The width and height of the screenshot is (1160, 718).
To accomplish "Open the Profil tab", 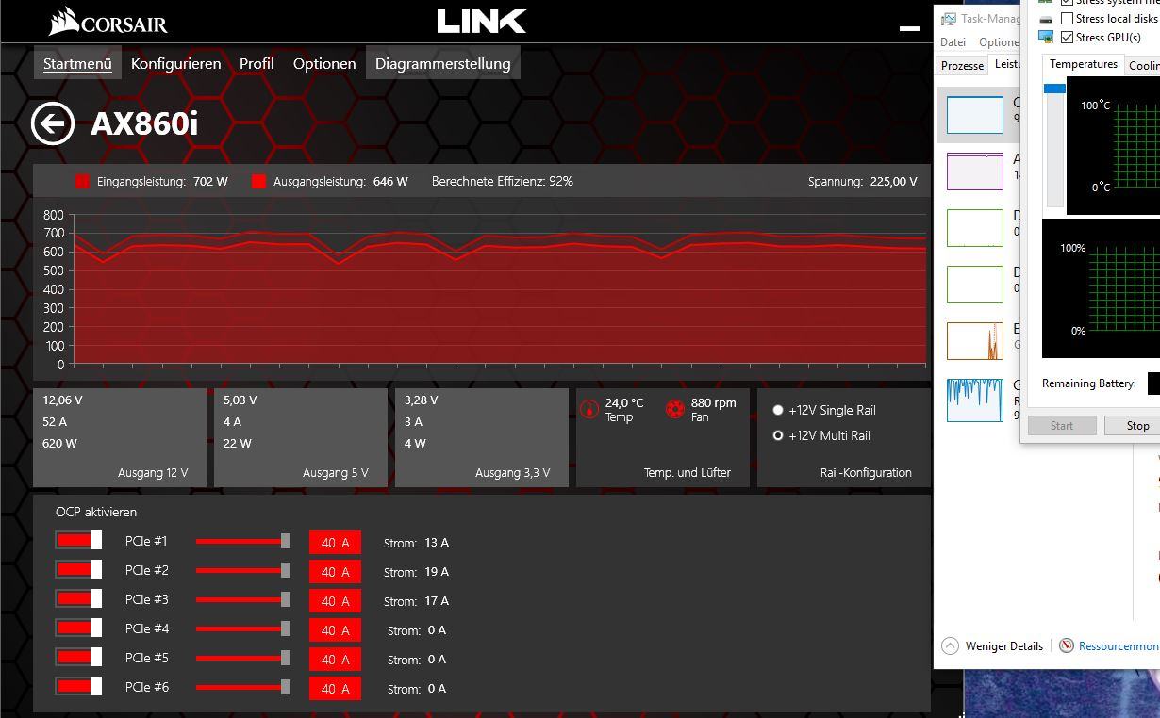I will point(257,63).
